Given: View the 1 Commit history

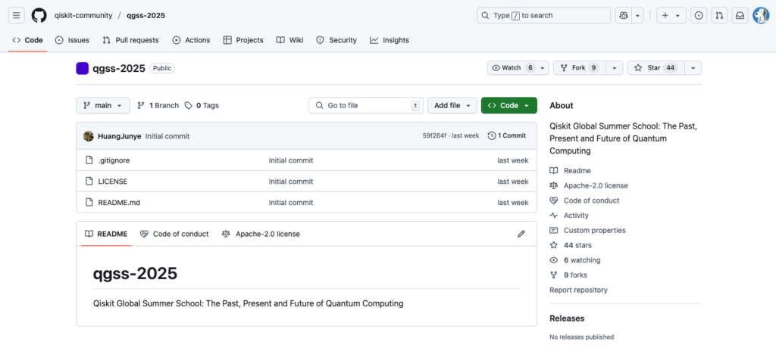Looking at the screenshot, I should (507, 135).
